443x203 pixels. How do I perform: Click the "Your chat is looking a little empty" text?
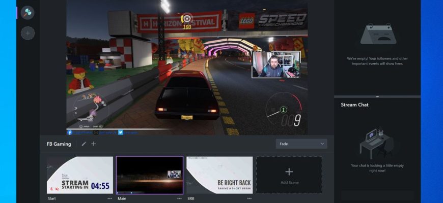click(x=377, y=168)
